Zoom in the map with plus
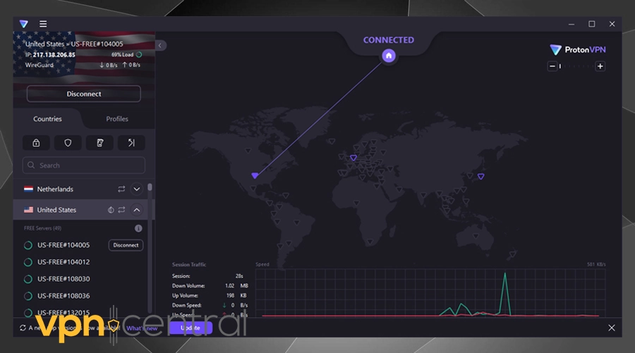 click(x=600, y=66)
